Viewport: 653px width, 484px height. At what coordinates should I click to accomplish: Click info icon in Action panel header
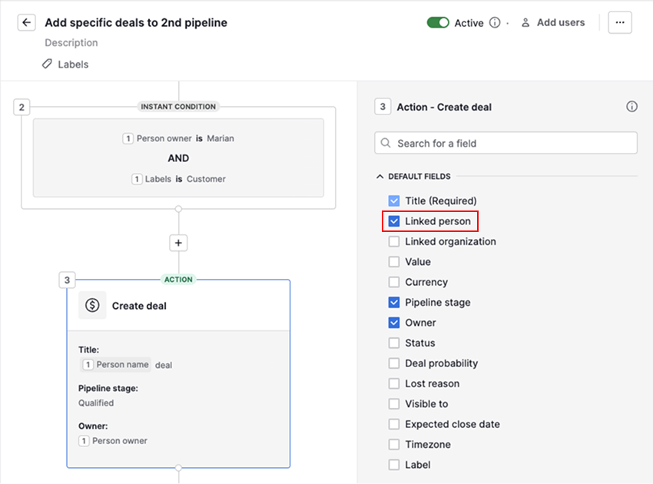(631, 107)
